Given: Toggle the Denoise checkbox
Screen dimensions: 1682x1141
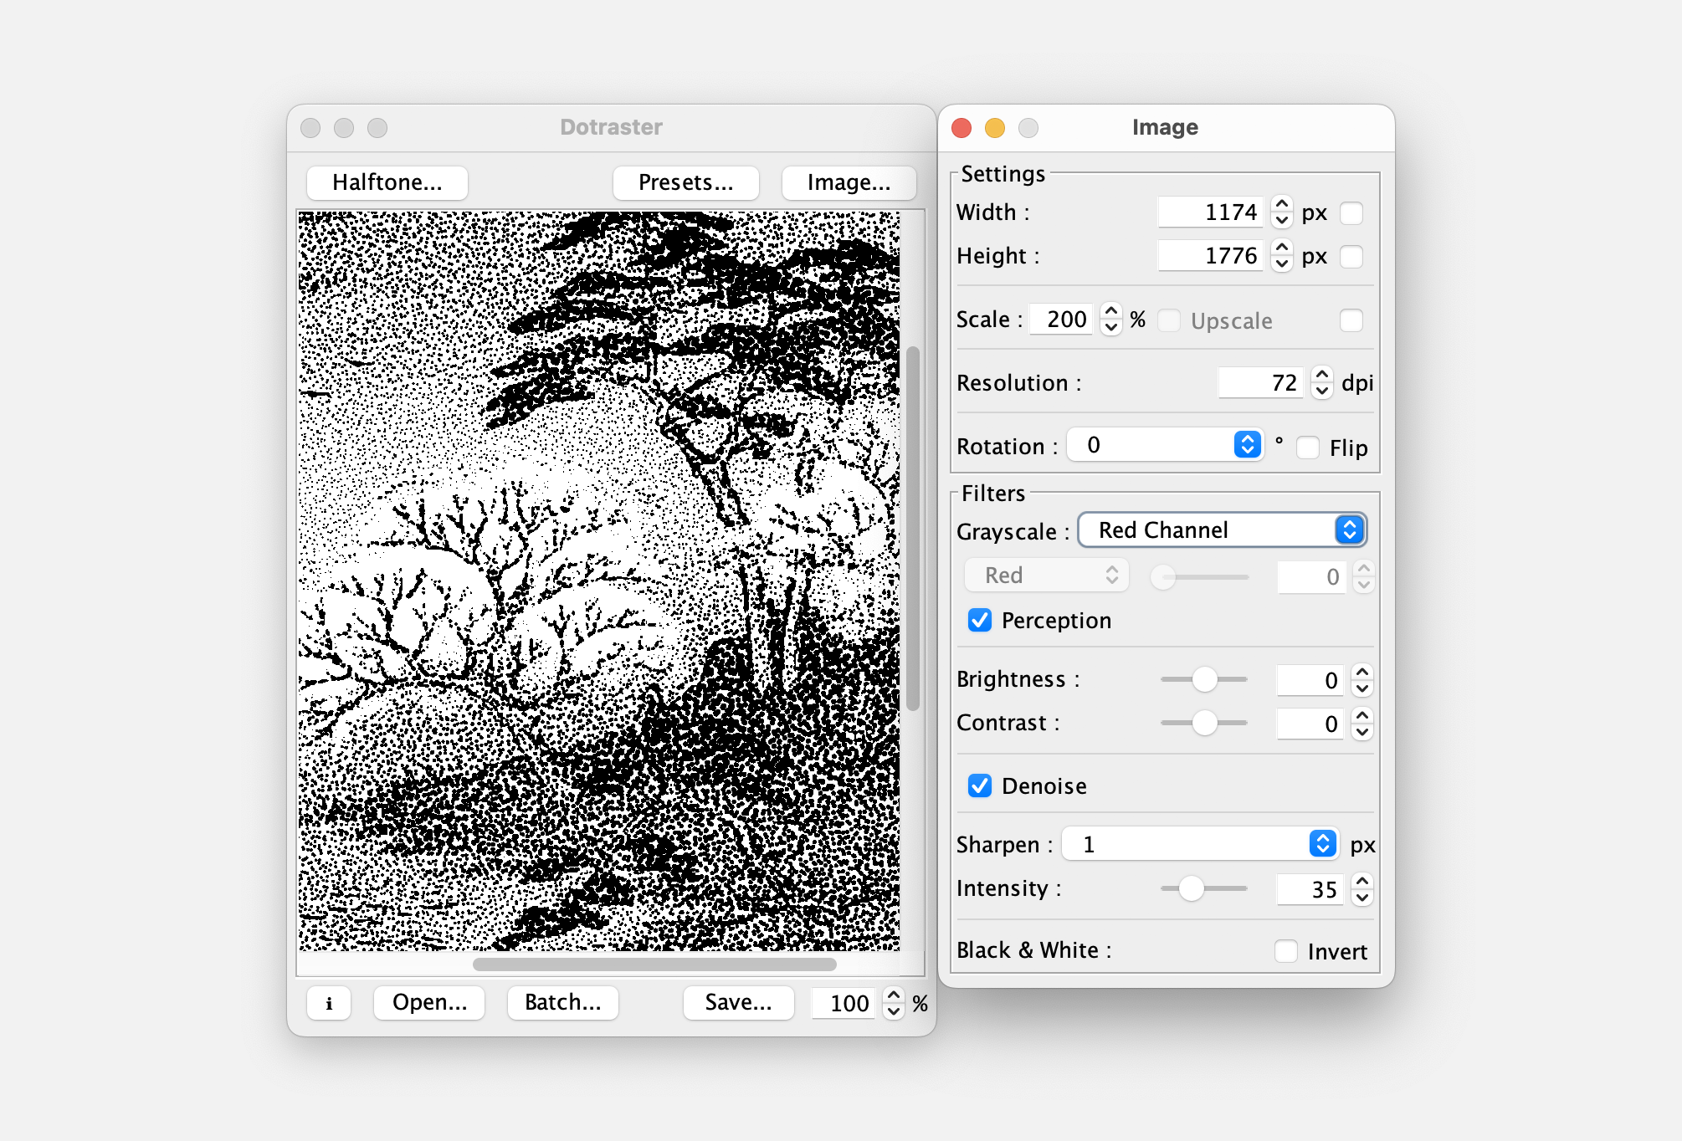Looking at the screenshot, I should click(x=979, y=785).
